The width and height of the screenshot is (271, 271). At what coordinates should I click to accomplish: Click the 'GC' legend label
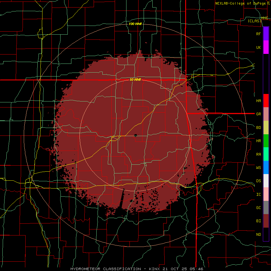coord(258,207)
